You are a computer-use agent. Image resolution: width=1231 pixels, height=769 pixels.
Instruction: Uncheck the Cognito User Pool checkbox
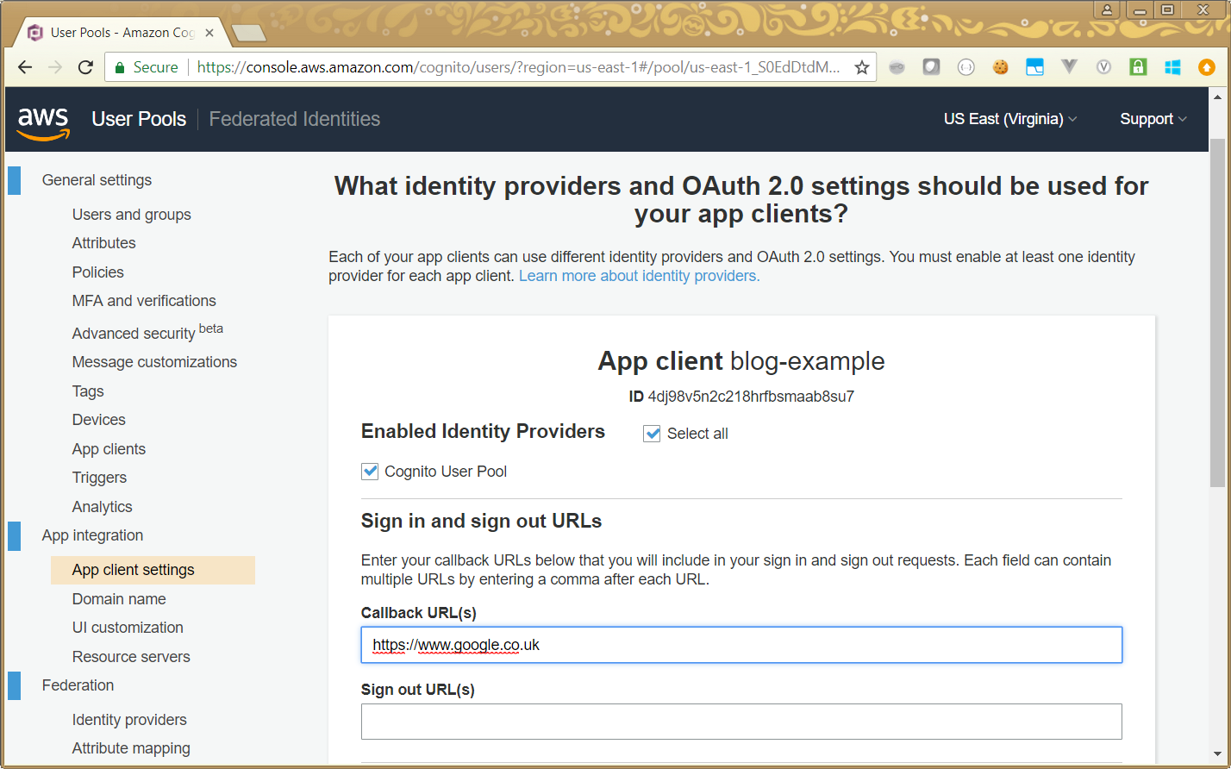point(370,472)
